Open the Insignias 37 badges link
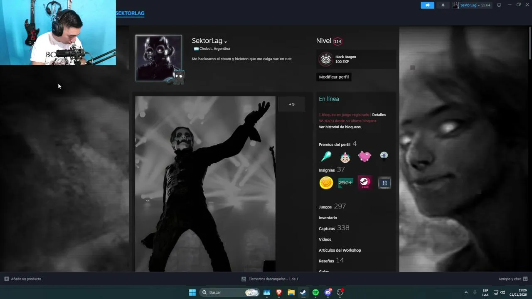This screenshot has width=532, height=299. (x=332, y=170)
